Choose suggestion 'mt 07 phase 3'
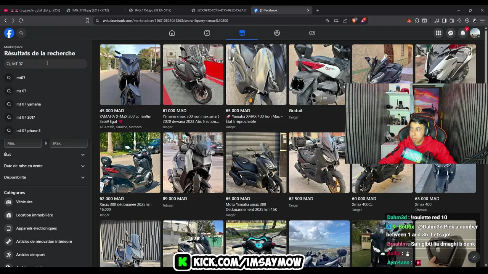Viewport: 488px width, 274px height. [x=45, y=131]
